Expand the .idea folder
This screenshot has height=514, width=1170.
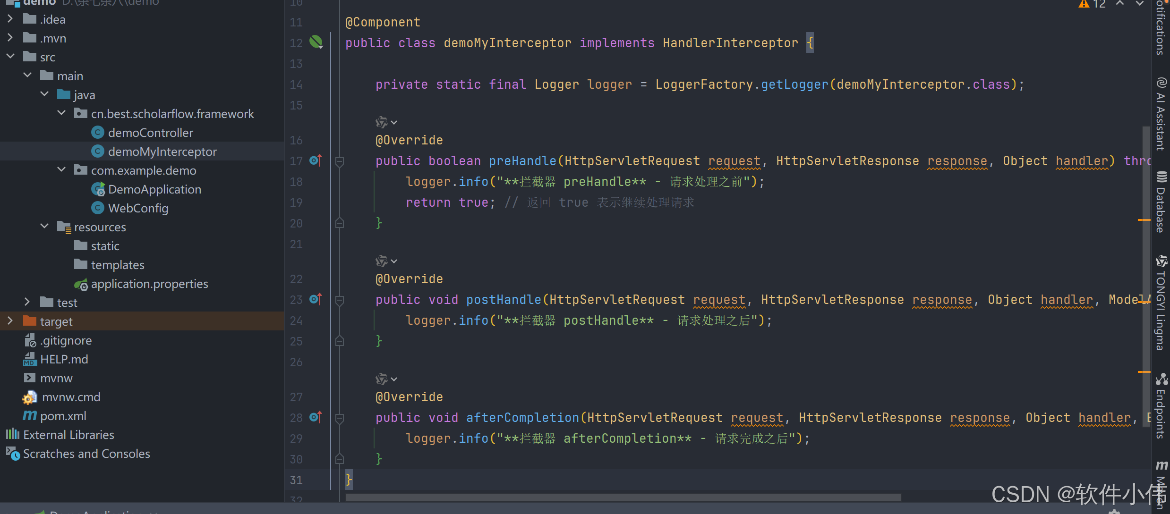pyautogui.click(x=10, y=19)
